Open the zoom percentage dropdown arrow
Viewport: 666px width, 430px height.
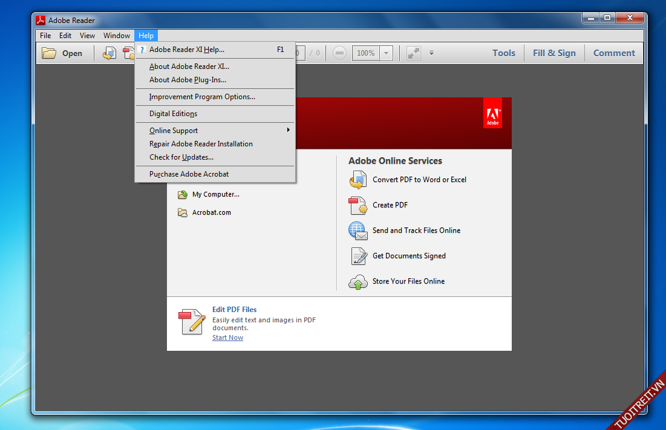[x=387, y=53]
